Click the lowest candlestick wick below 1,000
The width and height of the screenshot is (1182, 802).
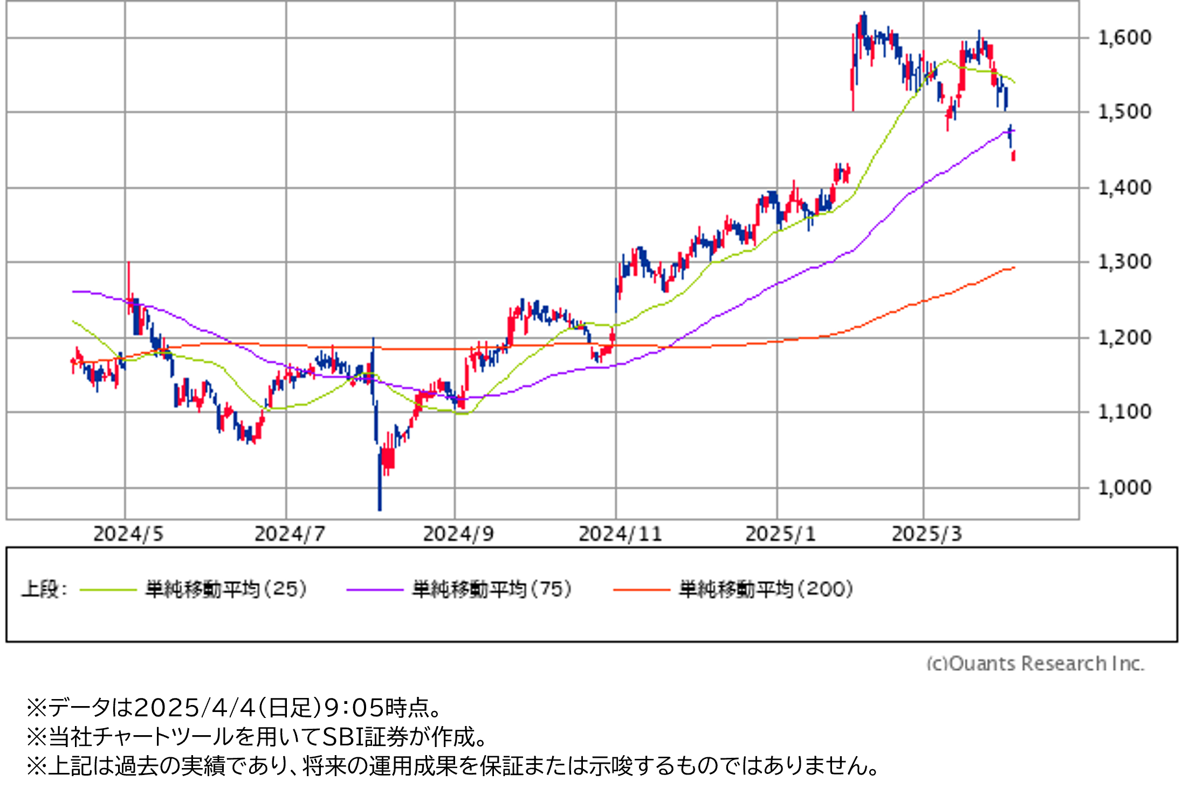(380, 501)
